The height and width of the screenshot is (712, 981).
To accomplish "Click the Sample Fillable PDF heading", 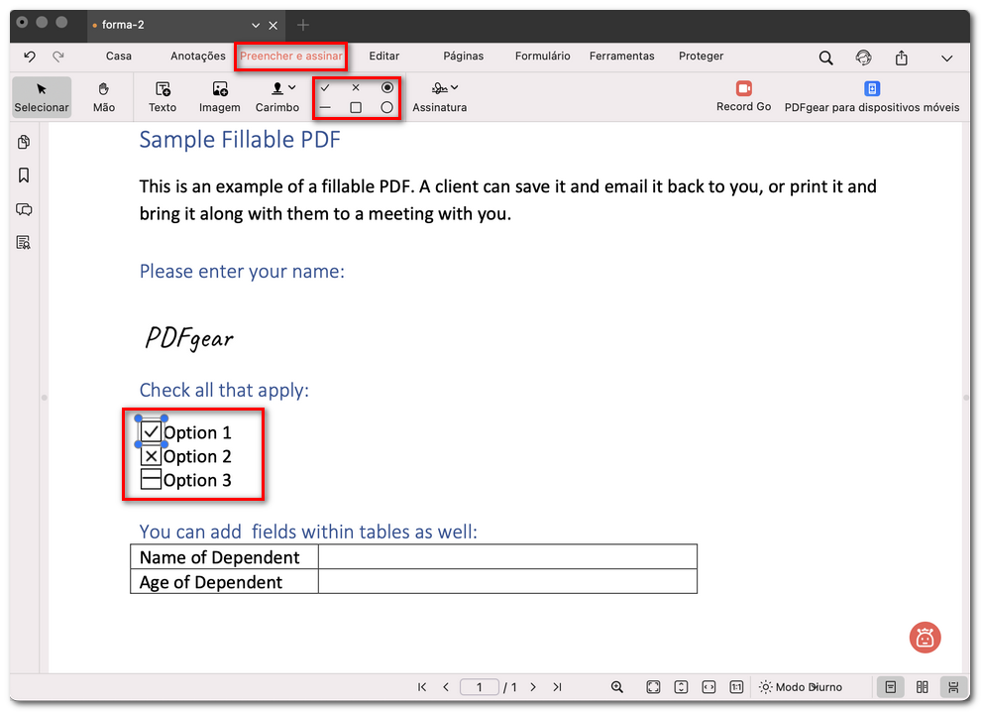I will [x=240, y=139].
